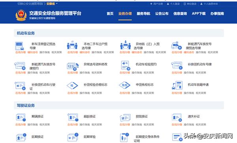The image size is (237, 143).
Task: Click 在线办理 under 机动车检验预约
Action: pyautogui.click(x=125, y=72)
